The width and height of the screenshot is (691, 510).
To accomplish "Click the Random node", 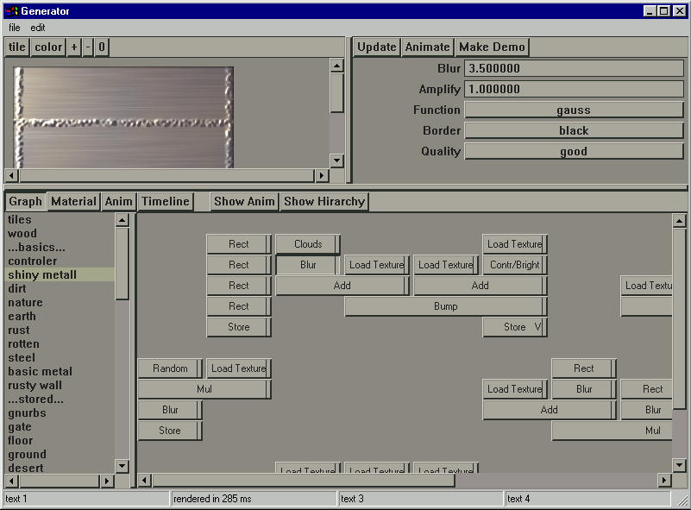I will point(170,368).
